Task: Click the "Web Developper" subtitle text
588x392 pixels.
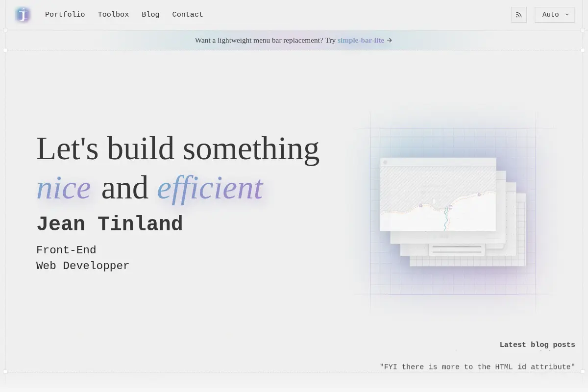Action: pyautogui.click(x=83, y=266)
